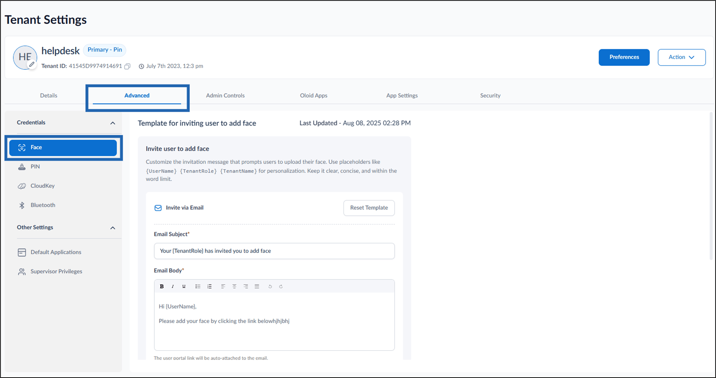Select Face in the Credentials list
The height and width of the screenshot is (378, 716).
click(63, 147)
